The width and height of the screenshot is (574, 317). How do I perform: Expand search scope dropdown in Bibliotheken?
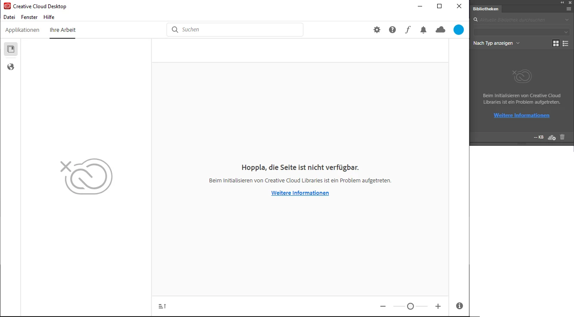tap(567, 20)
